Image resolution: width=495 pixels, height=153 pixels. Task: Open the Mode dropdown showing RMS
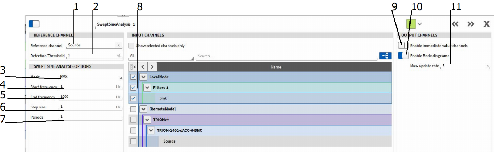coord(91,77)
